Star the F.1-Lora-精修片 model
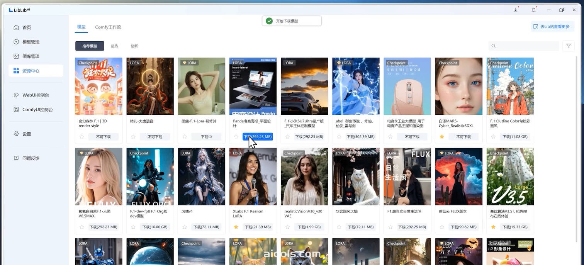This screenshot has width=584, height=265. pyautogui.click(x=185, y=137)
